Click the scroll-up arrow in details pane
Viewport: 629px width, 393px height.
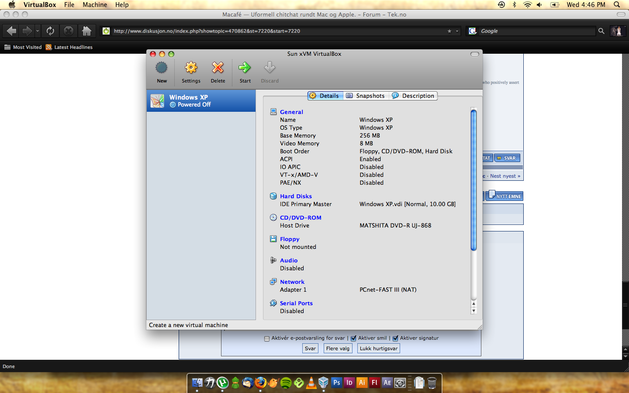473,303
